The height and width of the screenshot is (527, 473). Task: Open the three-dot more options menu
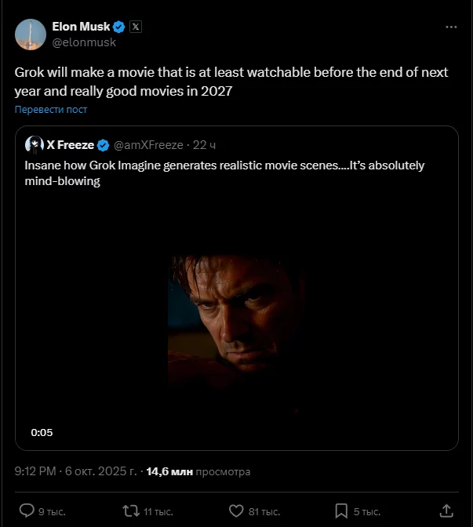[450, 27]
